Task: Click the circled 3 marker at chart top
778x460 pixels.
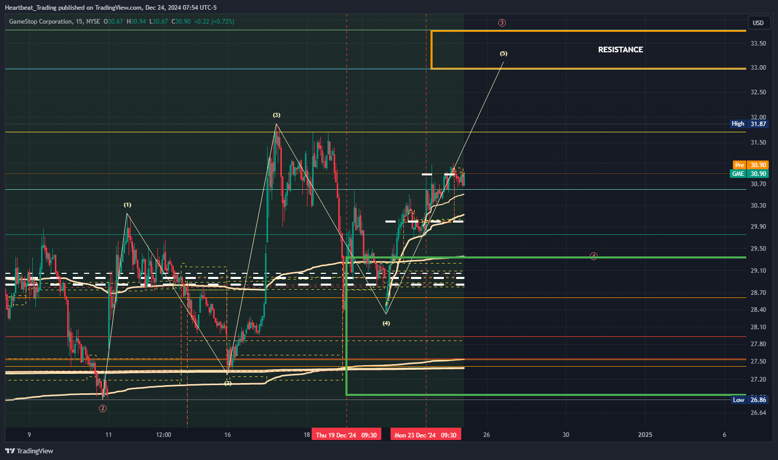Action: 502,23
